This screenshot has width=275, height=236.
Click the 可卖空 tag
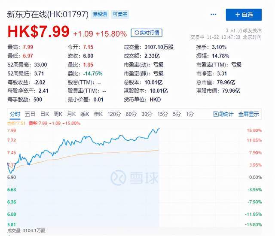click(120, 14)
